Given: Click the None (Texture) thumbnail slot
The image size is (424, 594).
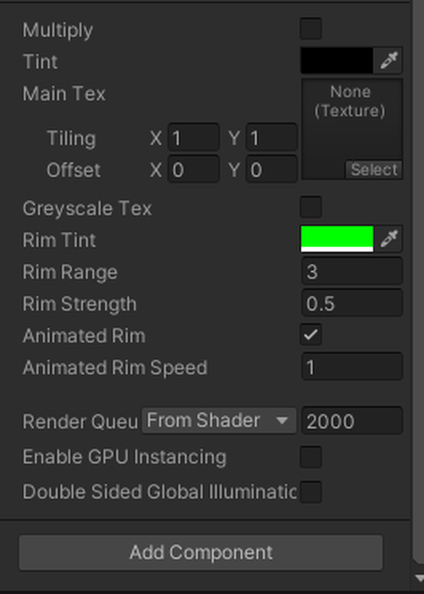Looking at the screenshot, I should click(x=352, y=128).
